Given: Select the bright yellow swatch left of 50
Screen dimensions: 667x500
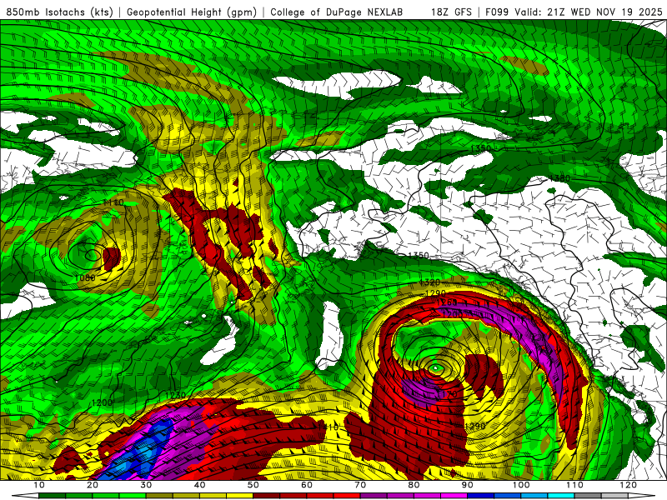Looking at the screenshot, I should point(239,496).
